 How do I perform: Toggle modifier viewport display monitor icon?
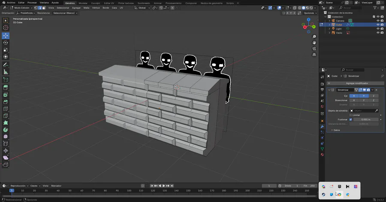pyautogui.click(x=364, y=90)
